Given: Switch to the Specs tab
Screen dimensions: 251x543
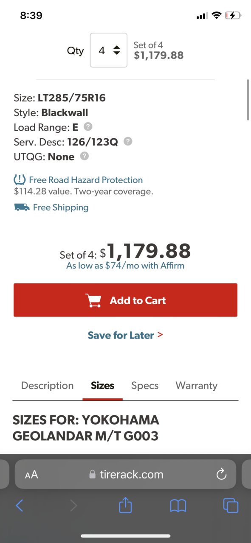Looking at the screenshot, I should (145, 386).
